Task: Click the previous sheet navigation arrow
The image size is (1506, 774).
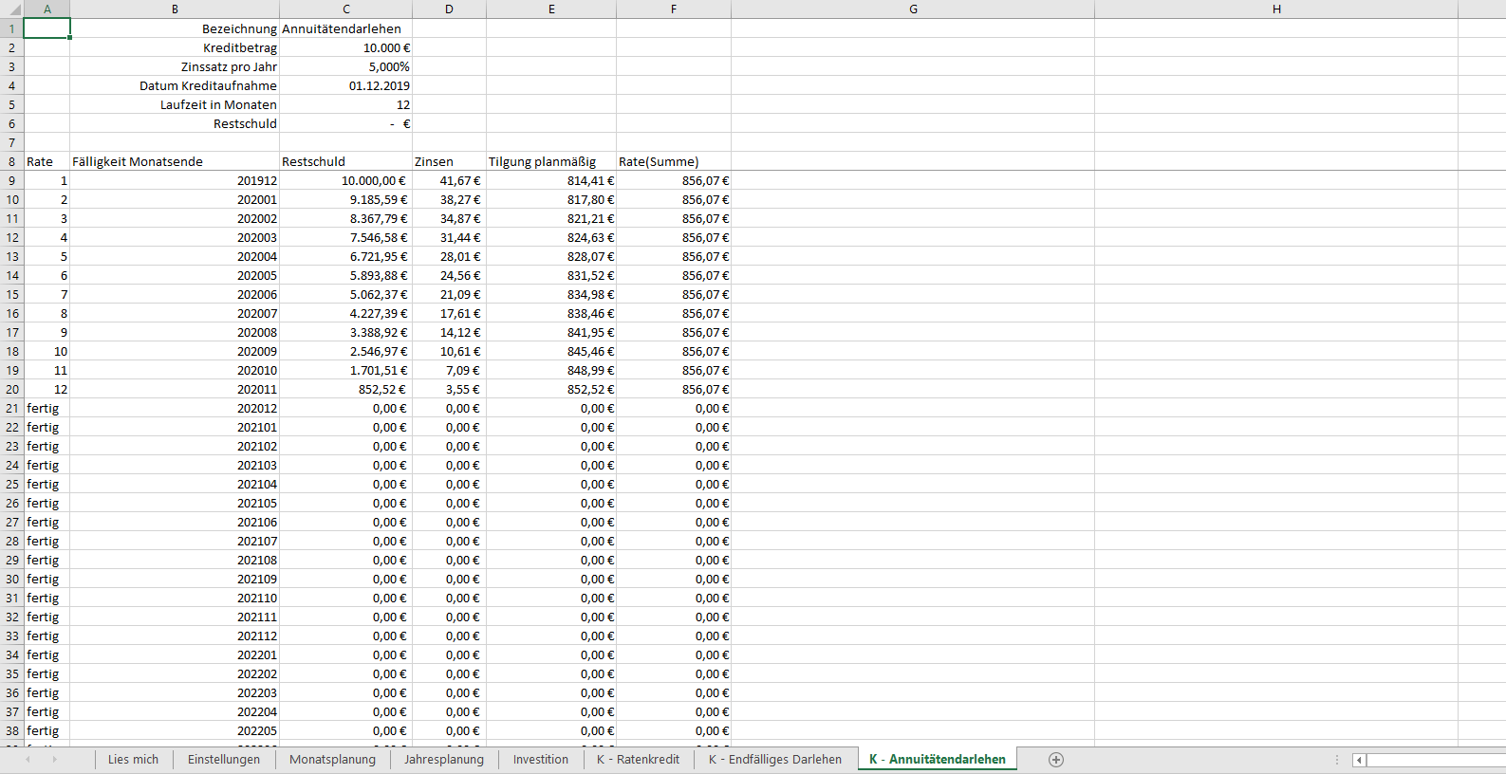Action: [28, 760]
